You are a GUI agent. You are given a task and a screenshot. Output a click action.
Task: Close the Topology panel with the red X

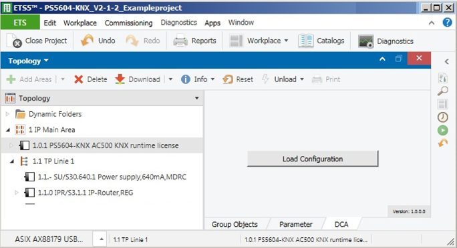coord(419,58)
